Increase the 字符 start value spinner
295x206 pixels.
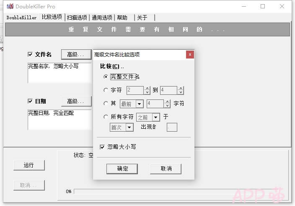[147, 88]
